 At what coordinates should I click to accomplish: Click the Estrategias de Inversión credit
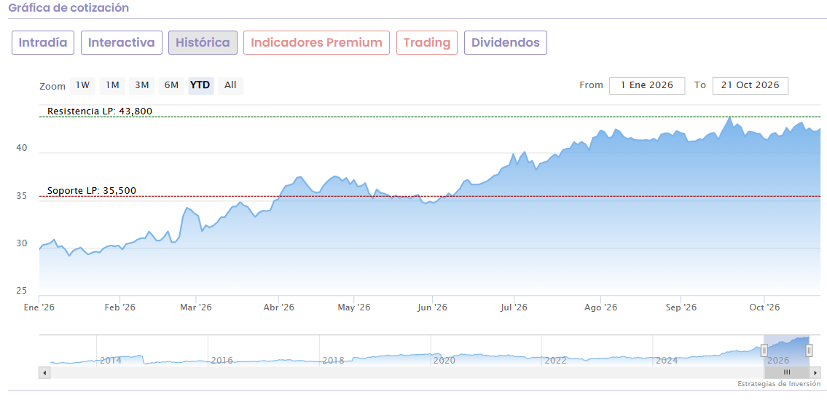click(778, 384)
